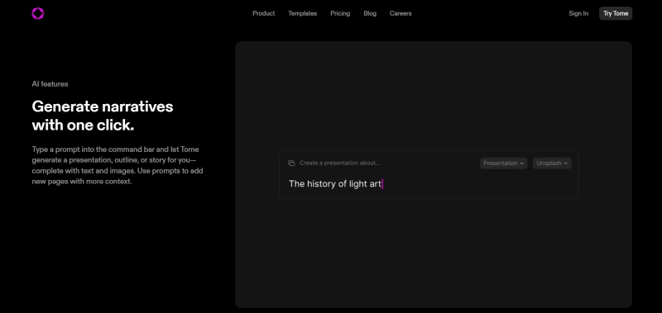Open the Unsplash image source dropdown
This screenshot has width=662, height=313.
coord(552,163)
